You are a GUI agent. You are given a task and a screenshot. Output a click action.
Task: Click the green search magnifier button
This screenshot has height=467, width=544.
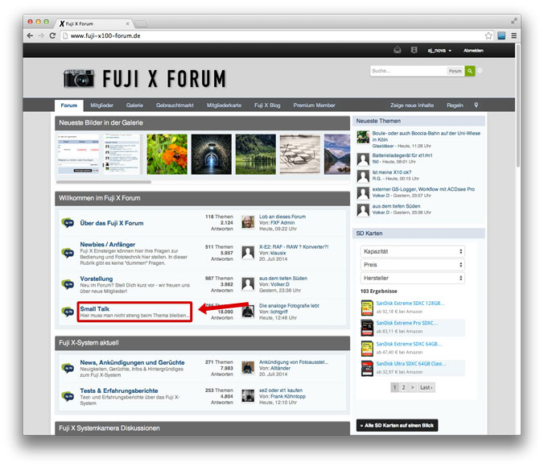pyautogui.click(x=471, y=71)
